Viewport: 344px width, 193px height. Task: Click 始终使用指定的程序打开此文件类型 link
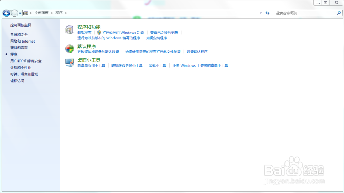[153, 52]
